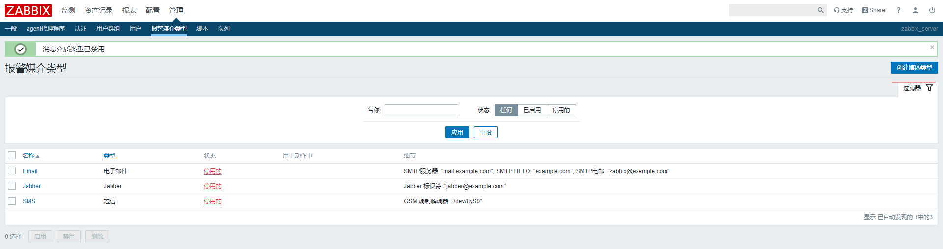Go to the 用户 submenu
Image resolution: width=943 pixels, height=249 pixels.
pos(136,29)
